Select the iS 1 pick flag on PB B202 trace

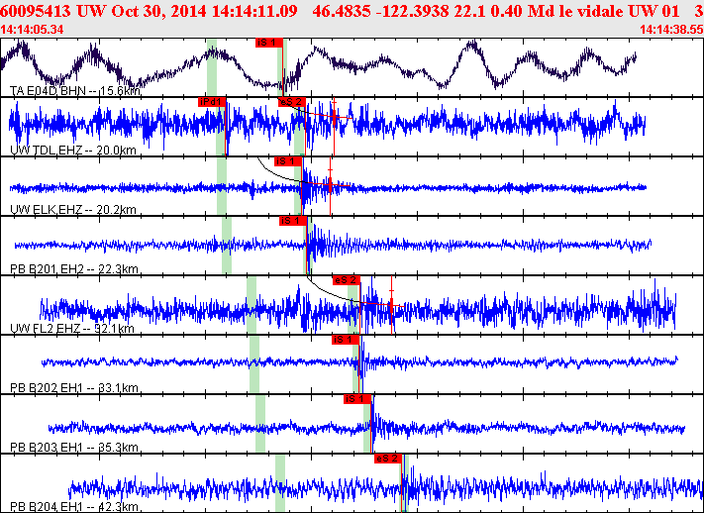click(x=346, y=340)
